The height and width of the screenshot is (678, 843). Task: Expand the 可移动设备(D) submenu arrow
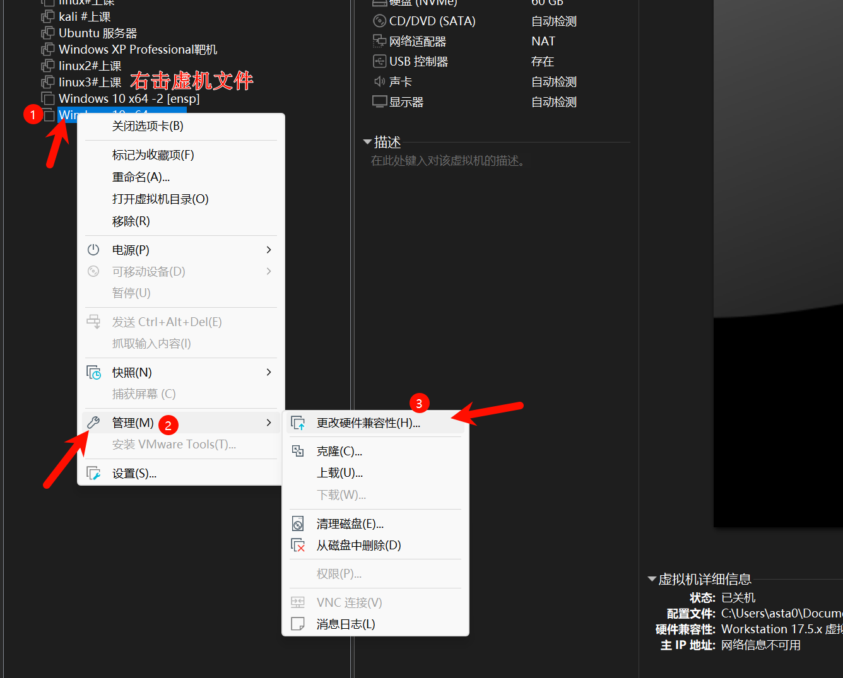[x=269, y=271]
